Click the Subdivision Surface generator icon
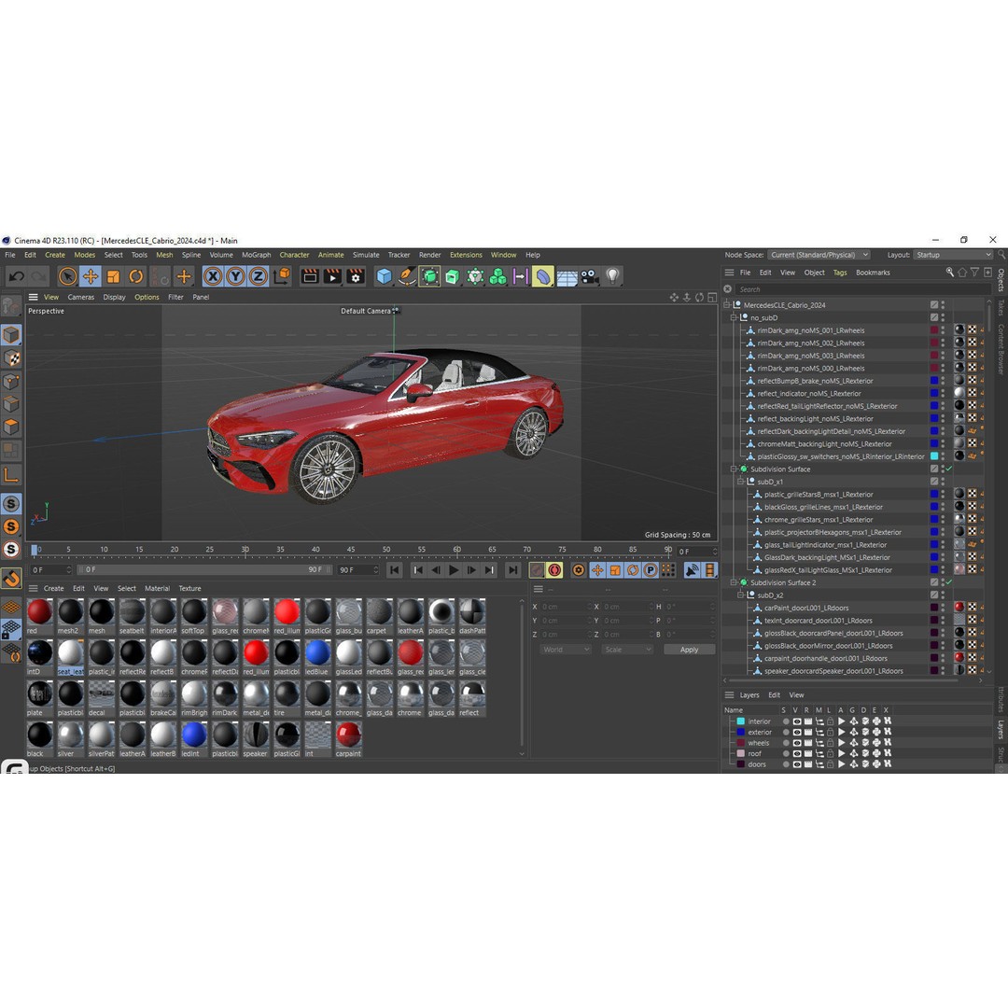1008x1008 pixels. point(430,276)
